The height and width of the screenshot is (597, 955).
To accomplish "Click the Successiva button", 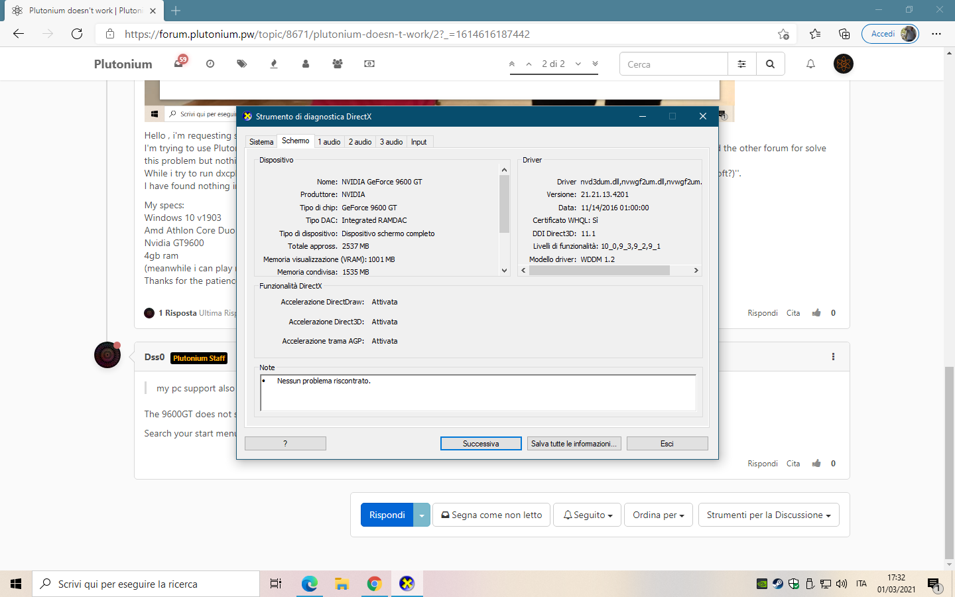I will [x=481, y=444].
